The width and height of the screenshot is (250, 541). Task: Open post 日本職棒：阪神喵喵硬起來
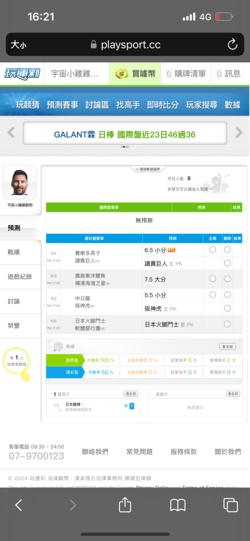(x=78, y=407)
